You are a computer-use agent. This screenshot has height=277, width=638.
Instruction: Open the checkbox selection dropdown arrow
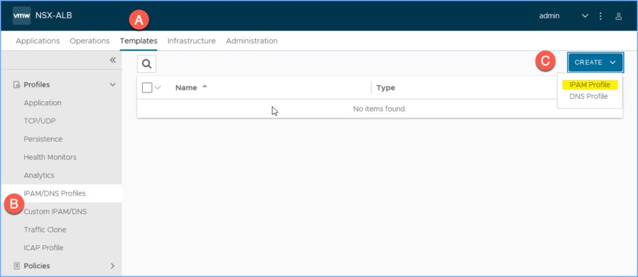click(158, 88)
